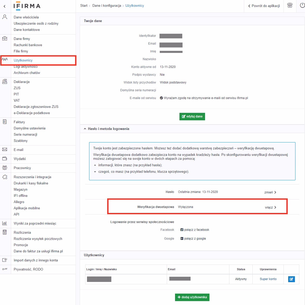Select Rachunki bankowe in sidebar
The width and height of the screenshot is (305, 305).
point(28,45)
